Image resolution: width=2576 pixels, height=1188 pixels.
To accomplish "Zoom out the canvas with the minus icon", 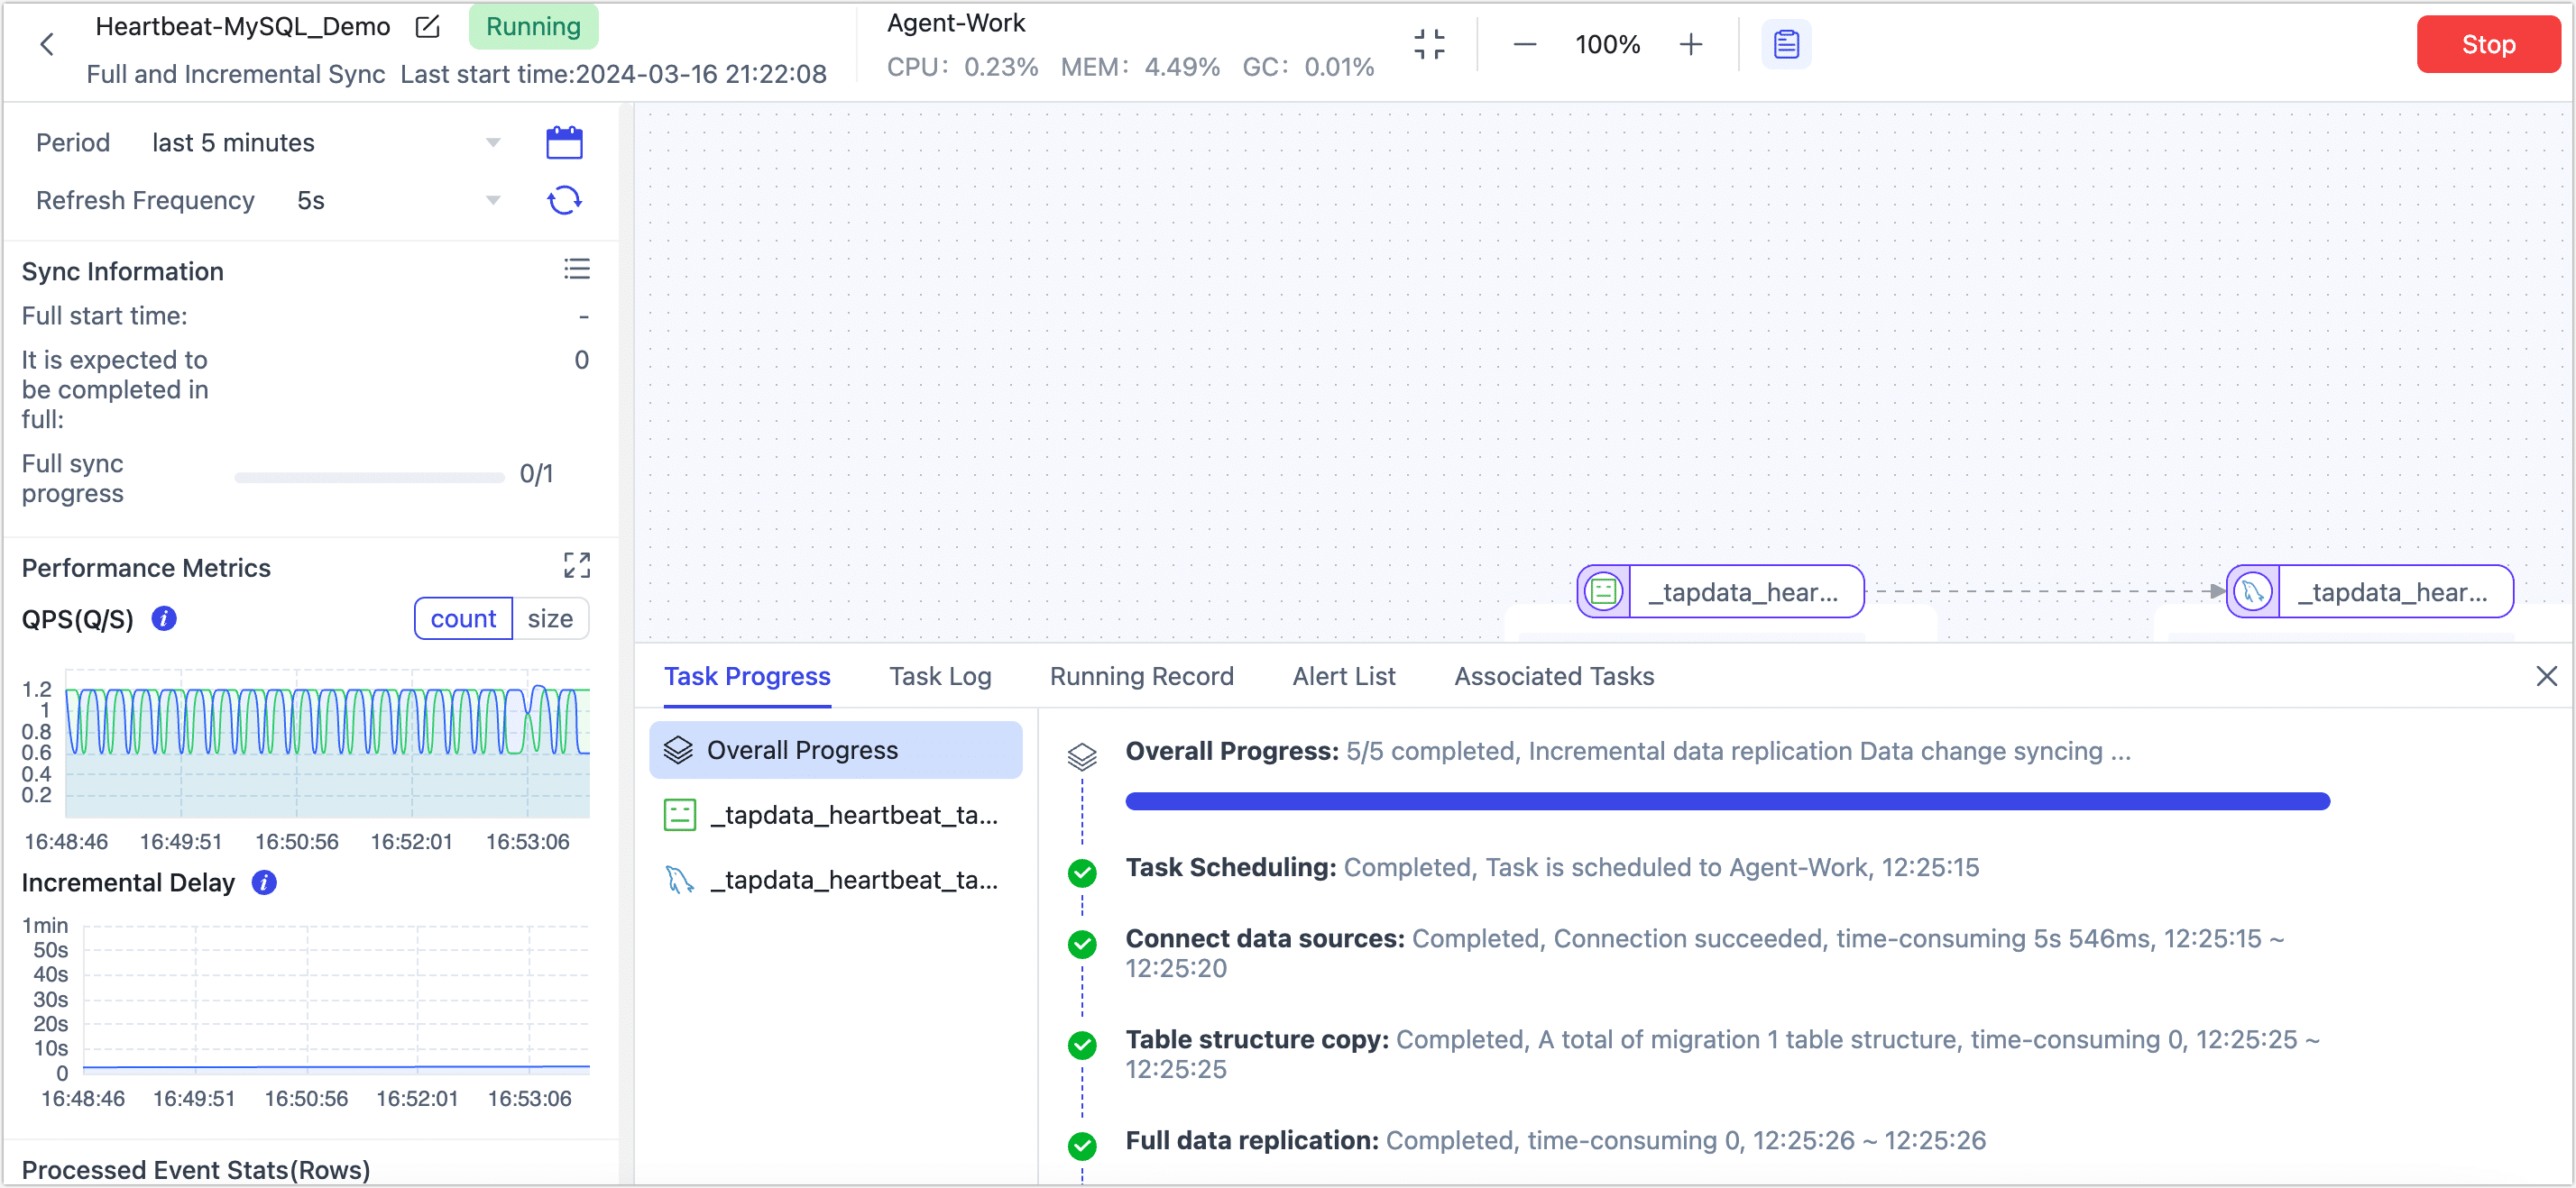I will click(x=1524, y=44).
